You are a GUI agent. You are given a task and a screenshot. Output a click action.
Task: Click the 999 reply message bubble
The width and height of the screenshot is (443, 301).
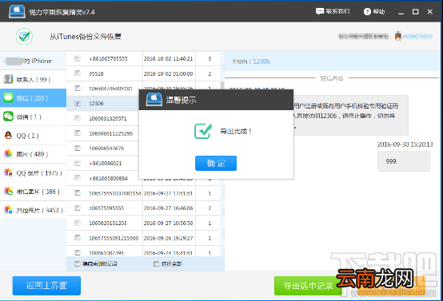[x=404, y=161]
